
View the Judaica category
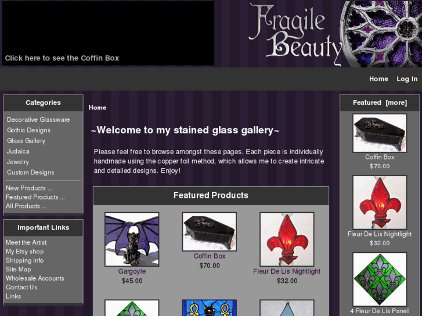point(18,151)
